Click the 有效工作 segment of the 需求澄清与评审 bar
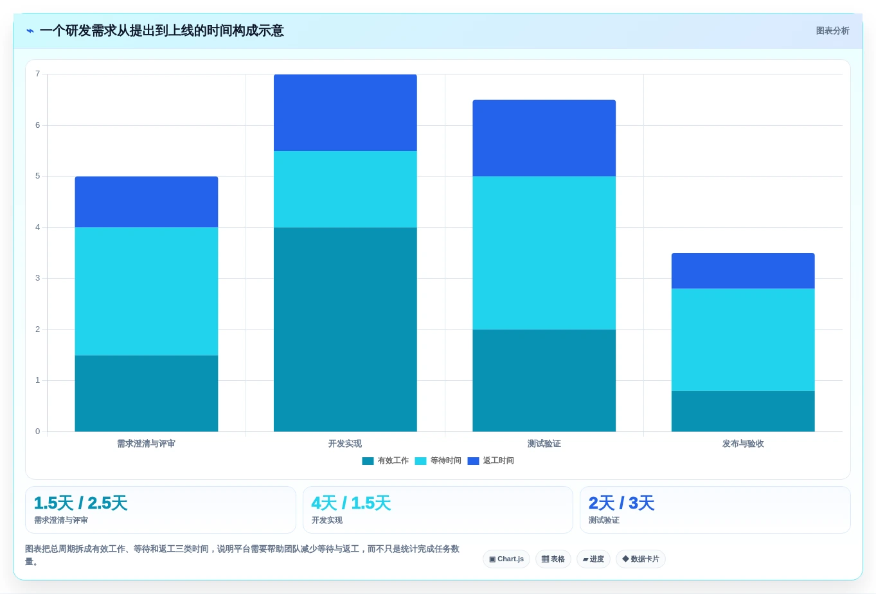876x594 pixels. [x=147, y=394]
